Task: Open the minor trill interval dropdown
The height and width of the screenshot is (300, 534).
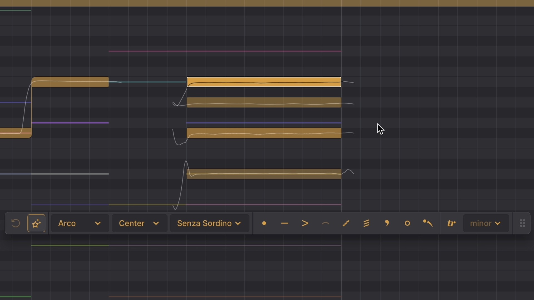Action: pos(486,223)
